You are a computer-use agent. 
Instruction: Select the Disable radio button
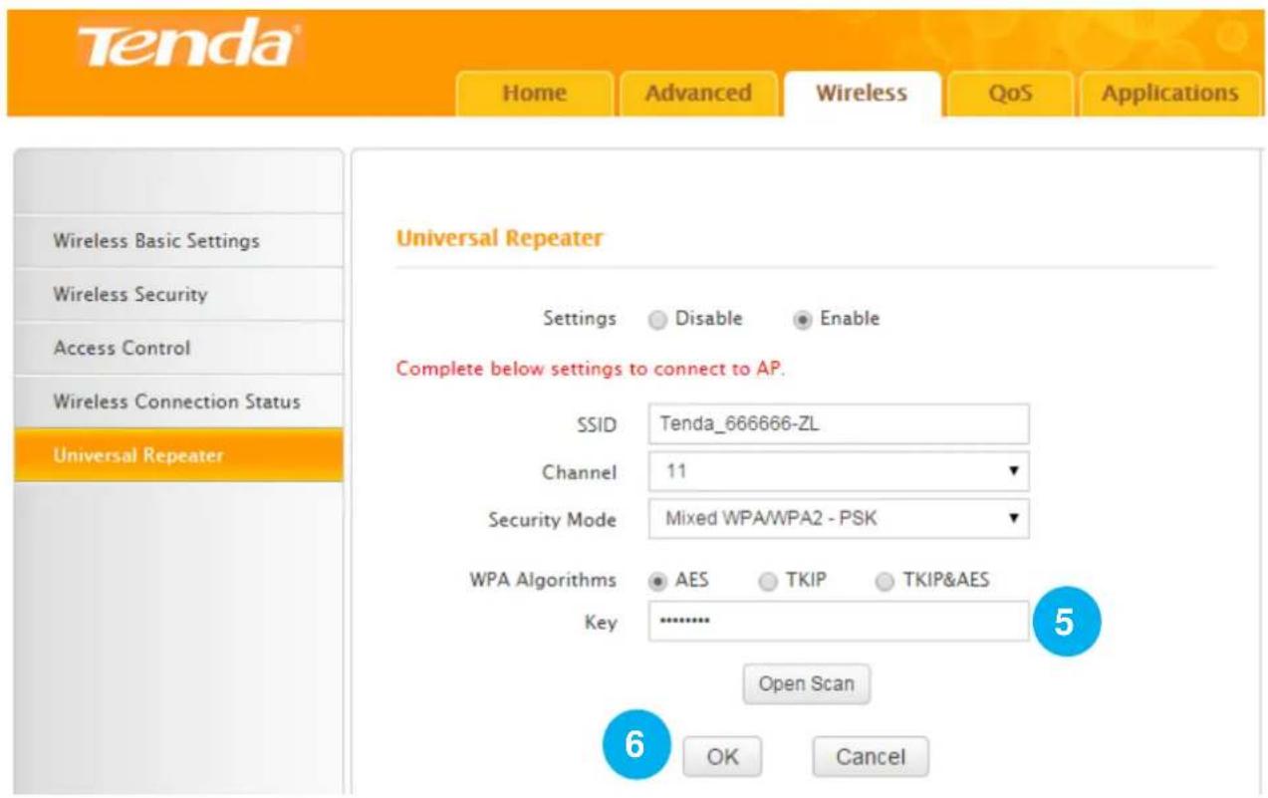[x=656, y=320]
